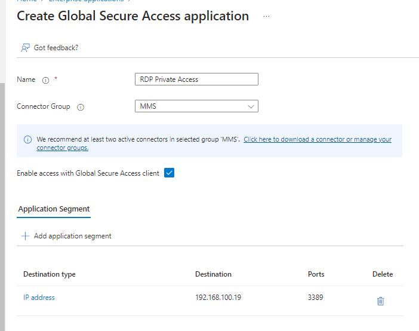
Task: Click the info icon in connector recommendation banner
Action: (27, 140)
